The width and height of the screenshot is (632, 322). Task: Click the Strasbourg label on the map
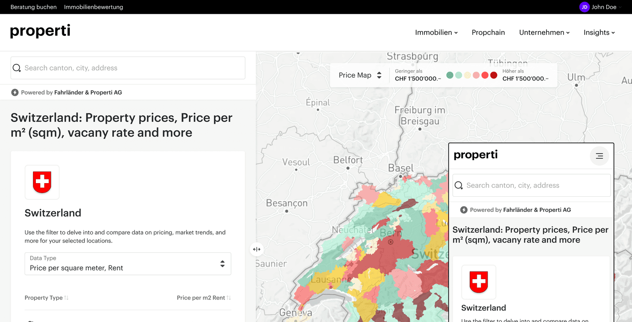[x=412, y=56]
